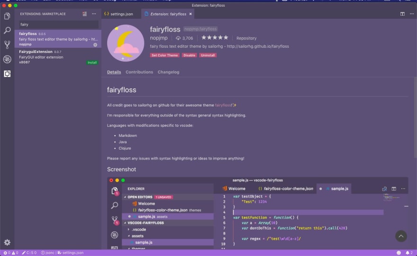The height and width of the screenshot is (256, 417).
Task: Click the five-star rating
Action: tap(215, 38)
